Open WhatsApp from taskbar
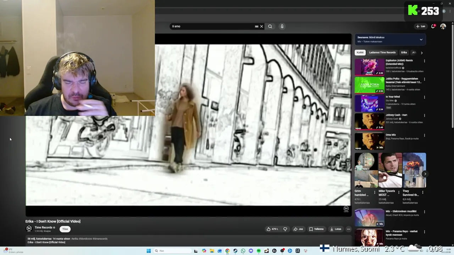Screen dimensions: 454x255 pyautogui.click(x=243, y=251)
